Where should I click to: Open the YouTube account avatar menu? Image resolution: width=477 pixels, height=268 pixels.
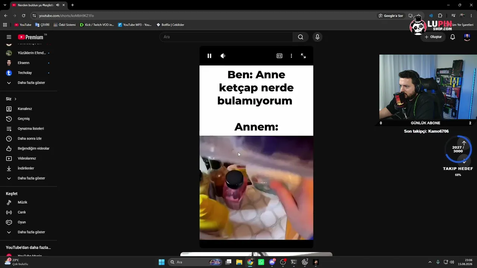pyautogui.click(x=467, y=37)
